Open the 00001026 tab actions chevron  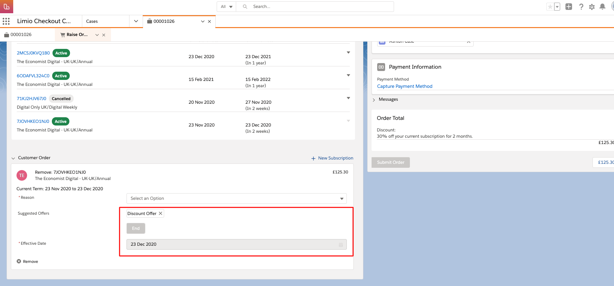click(x=203, y=21)
